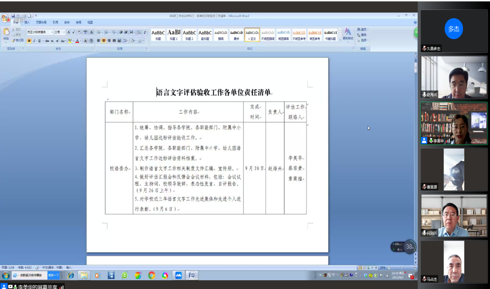Click the Save icon in quick access toolbar
490x289 pixels.
click(x=13, y=16)
